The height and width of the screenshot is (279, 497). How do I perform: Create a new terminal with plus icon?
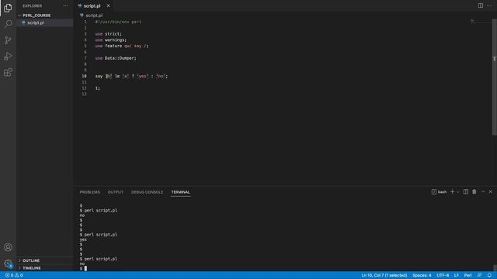452,191
